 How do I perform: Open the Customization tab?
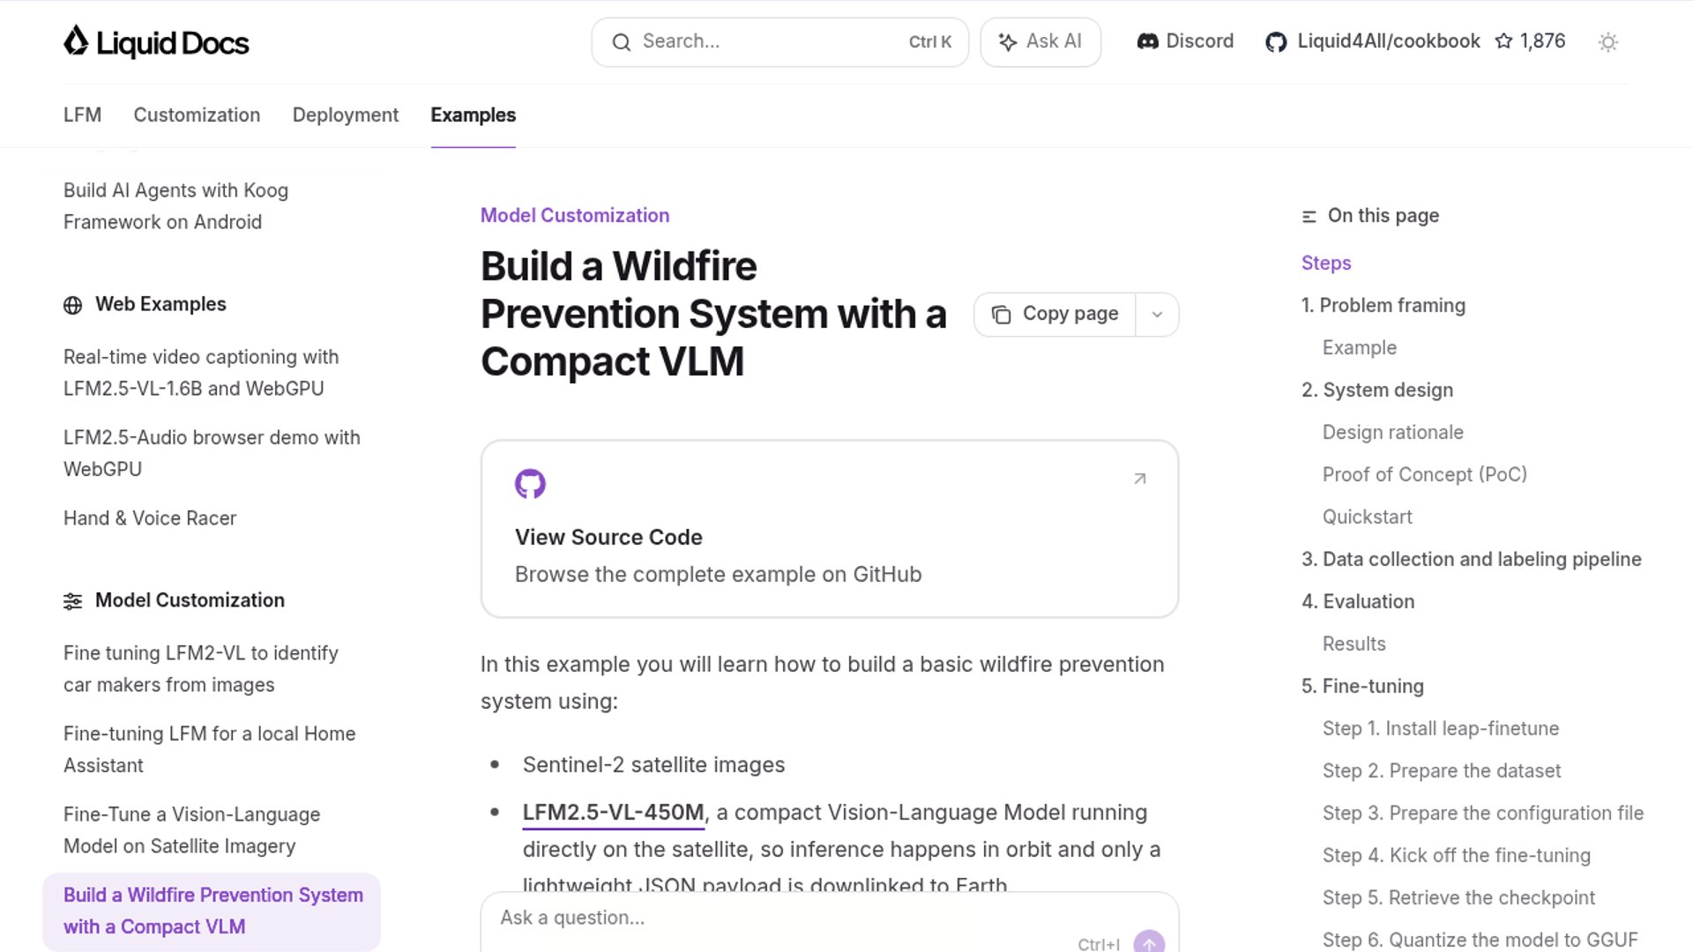point(197,115)
